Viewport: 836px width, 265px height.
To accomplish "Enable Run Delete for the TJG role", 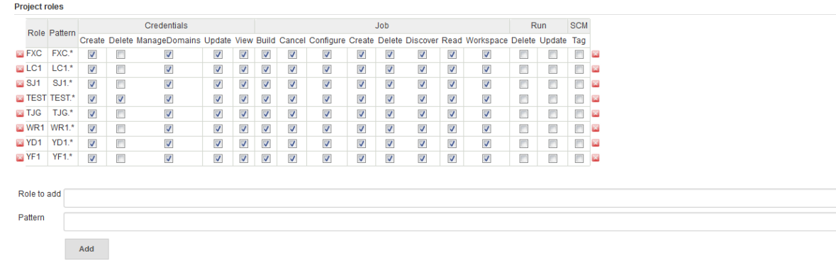I will point(523,113).
